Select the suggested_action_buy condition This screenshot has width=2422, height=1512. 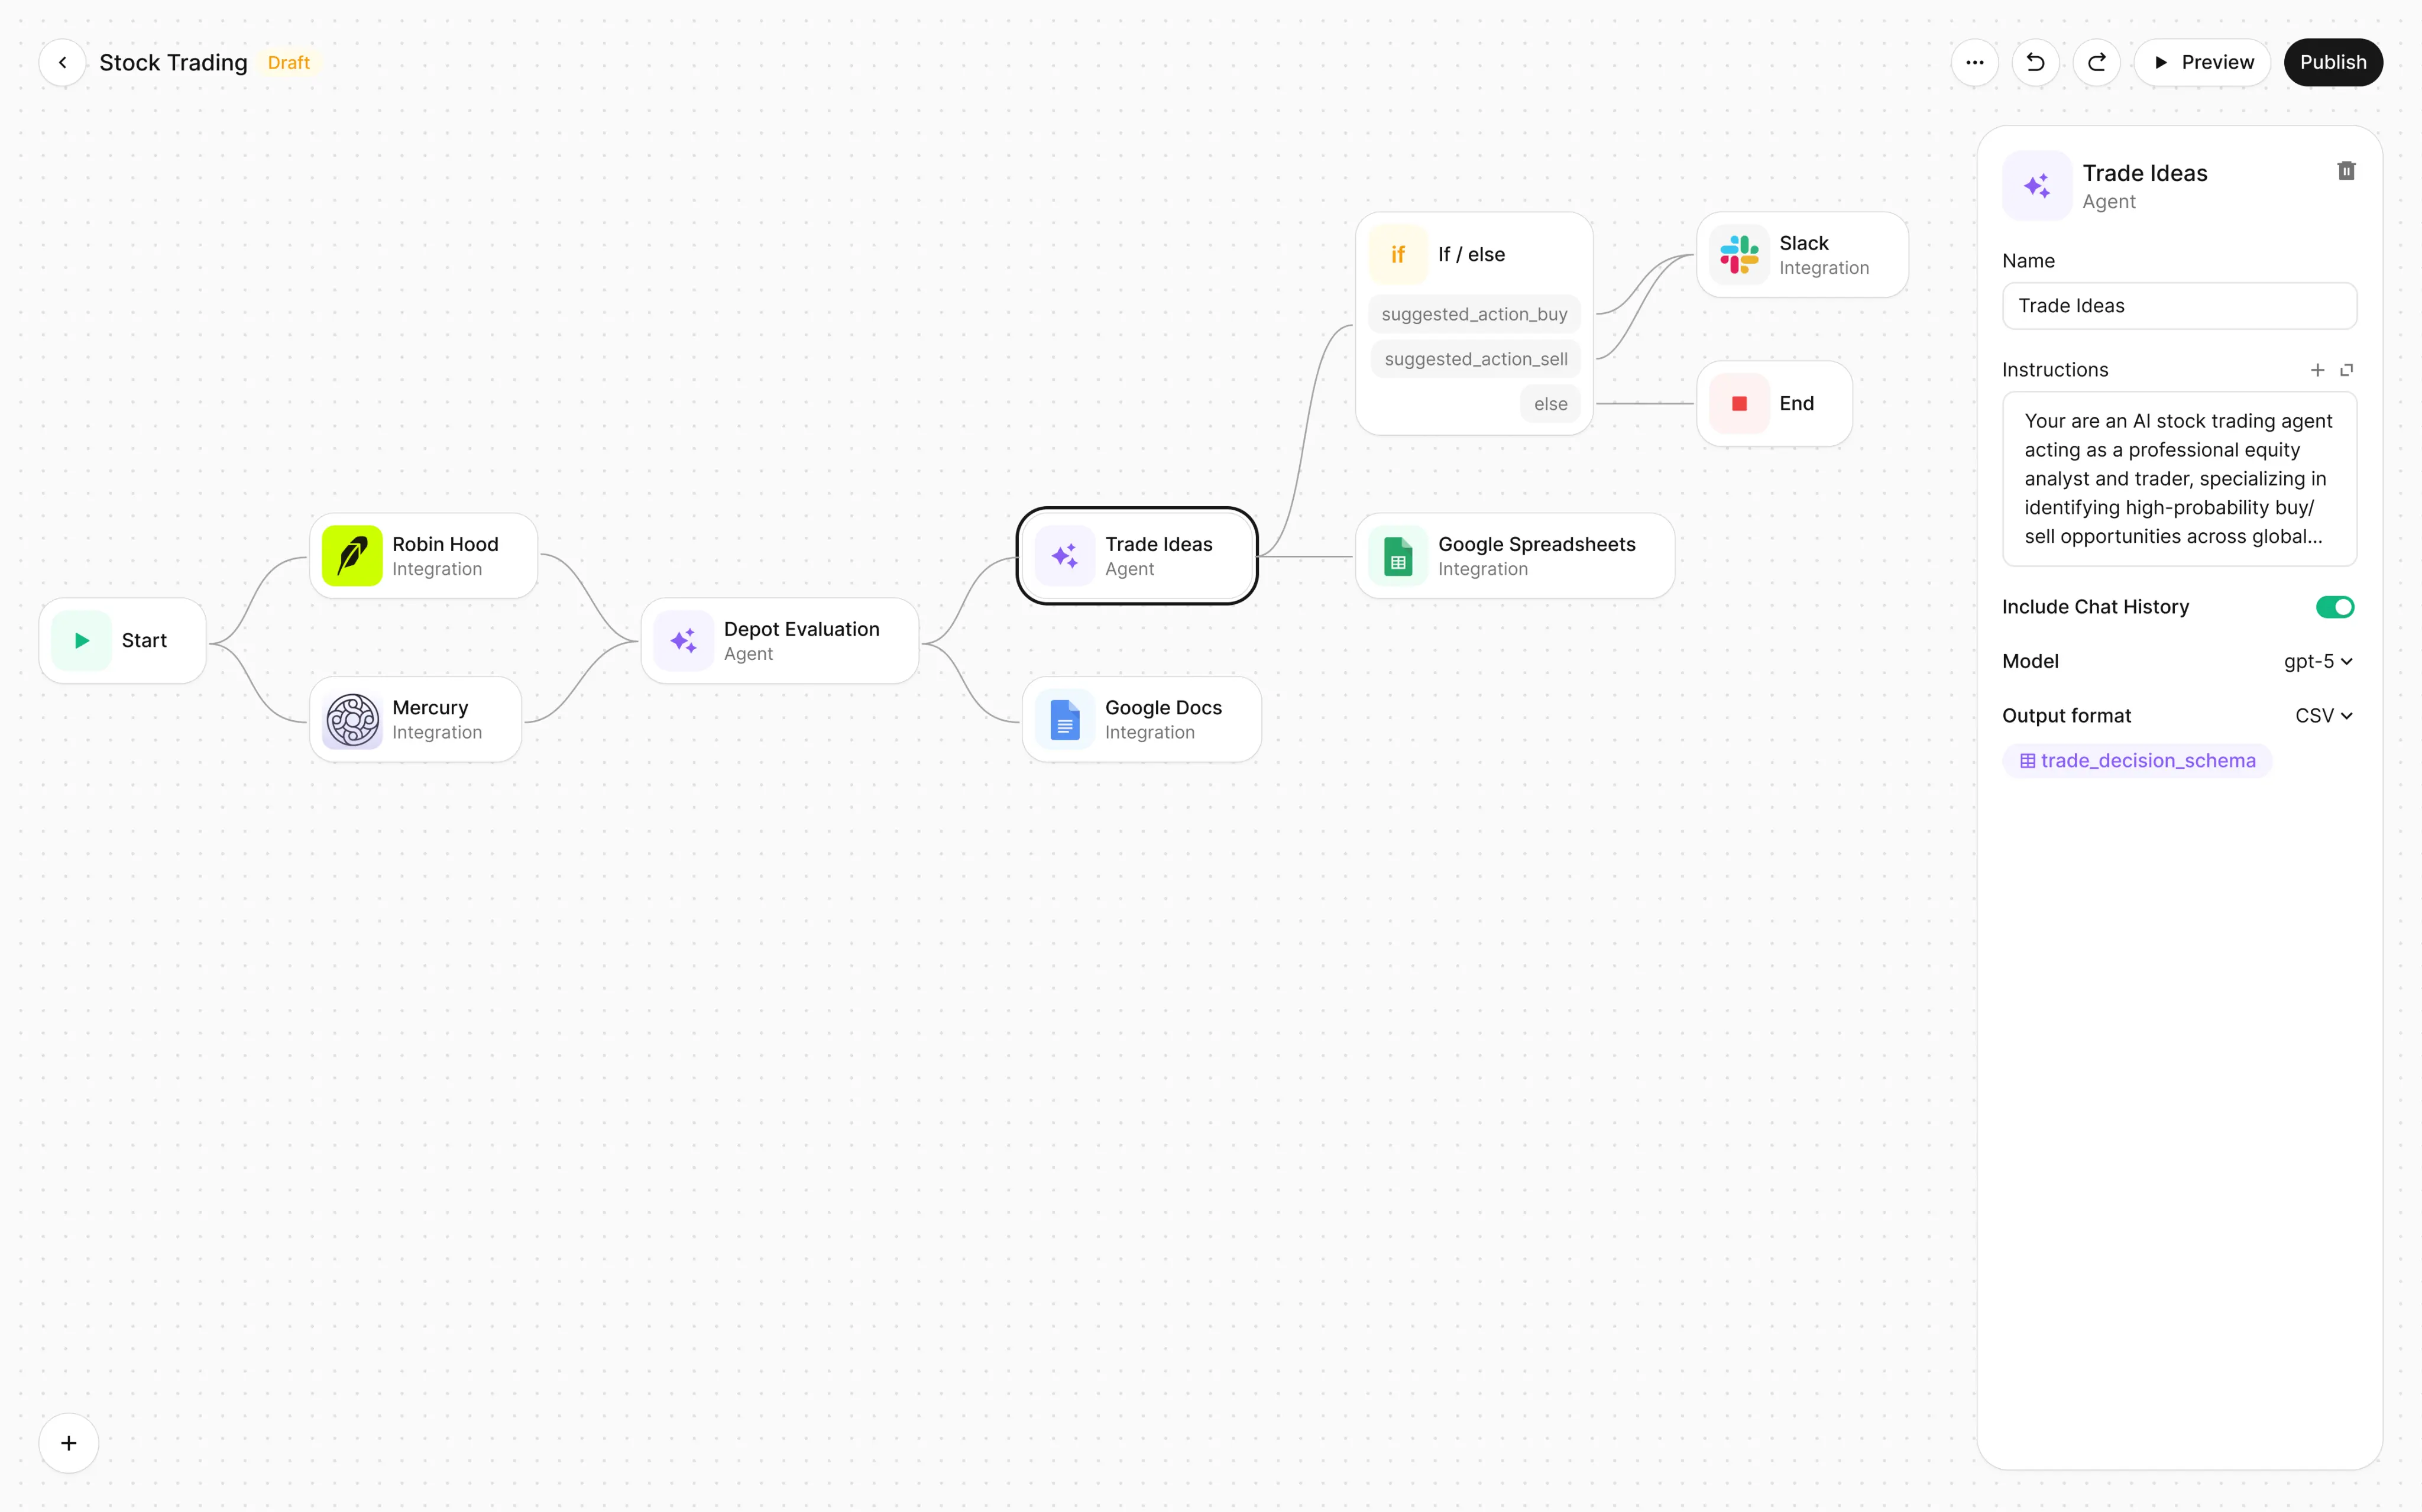point(1474,314)
